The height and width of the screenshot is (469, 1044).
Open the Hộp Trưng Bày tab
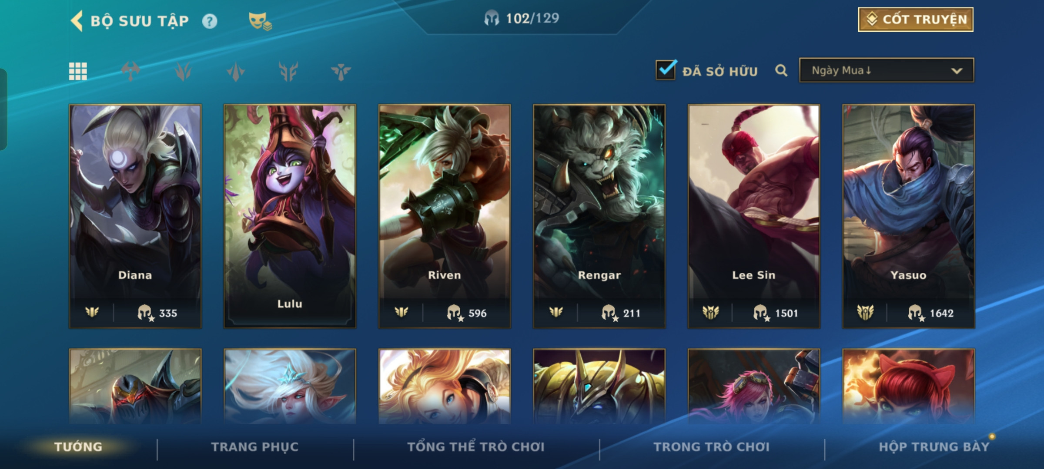(934, 447)
